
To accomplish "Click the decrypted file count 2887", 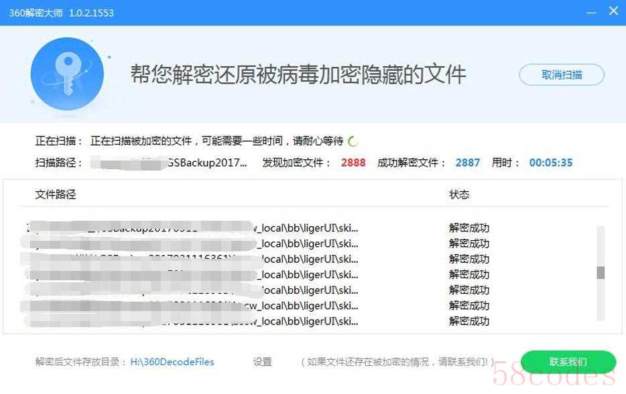I will (x=468, y=163).
